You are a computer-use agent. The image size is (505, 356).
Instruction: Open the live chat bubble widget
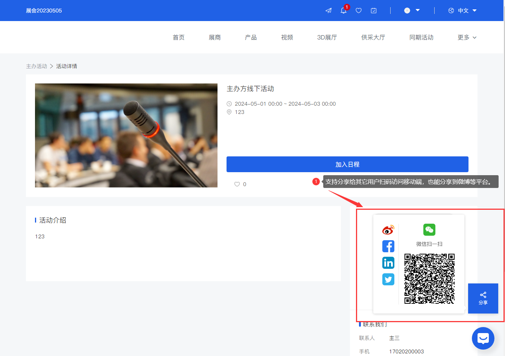tap(483, 338)
